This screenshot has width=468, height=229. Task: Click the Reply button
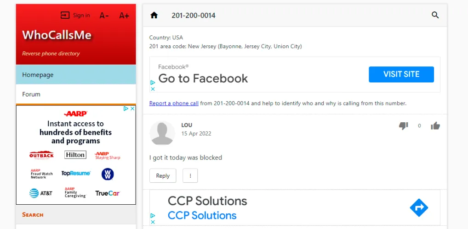click(x=163, y=175)
